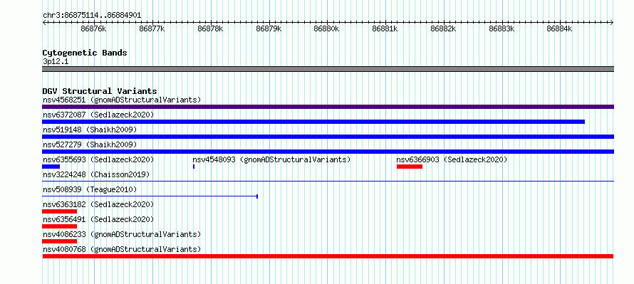Click the blue nsv6372087 variant bar
634x284 pixels.
pyautogui.click(x=313, y=122)
